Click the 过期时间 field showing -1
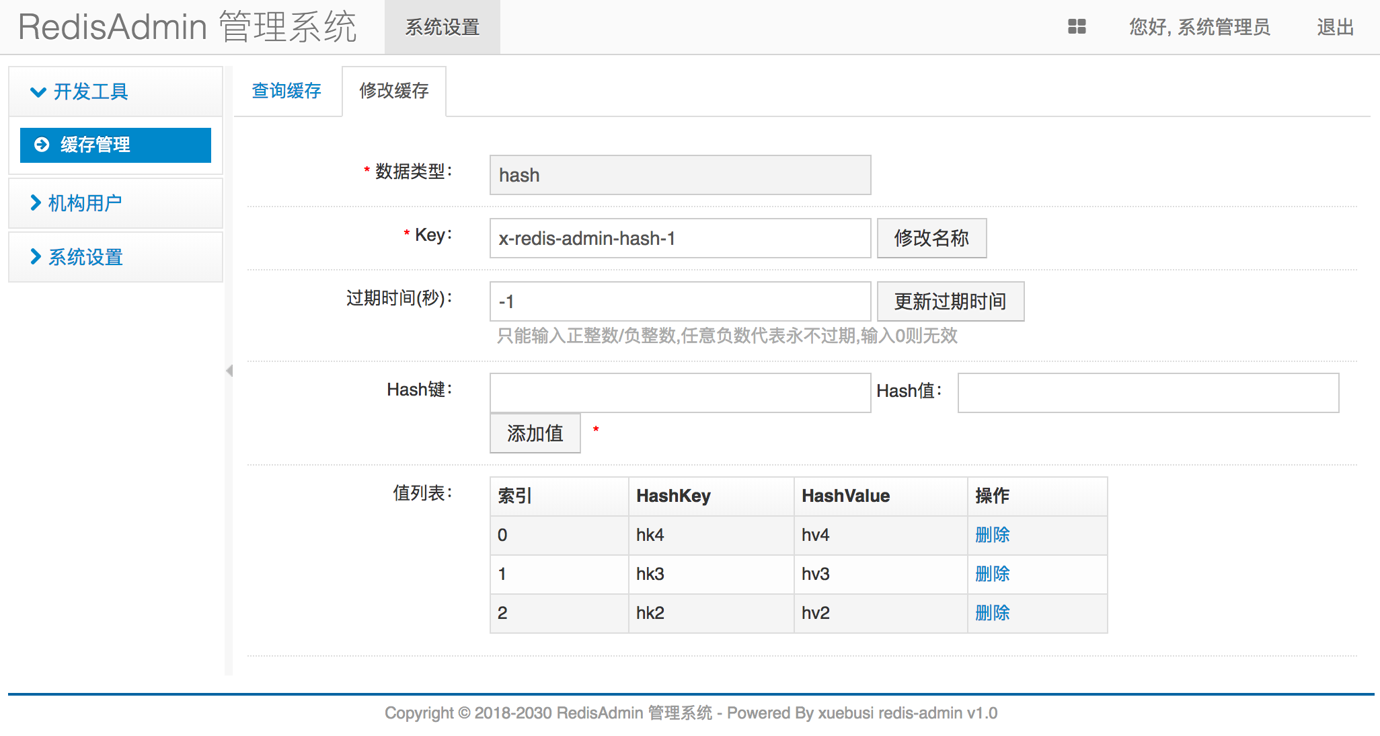 (x=680, y=301)
